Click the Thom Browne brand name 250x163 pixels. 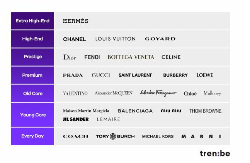(x=206, y=111)
